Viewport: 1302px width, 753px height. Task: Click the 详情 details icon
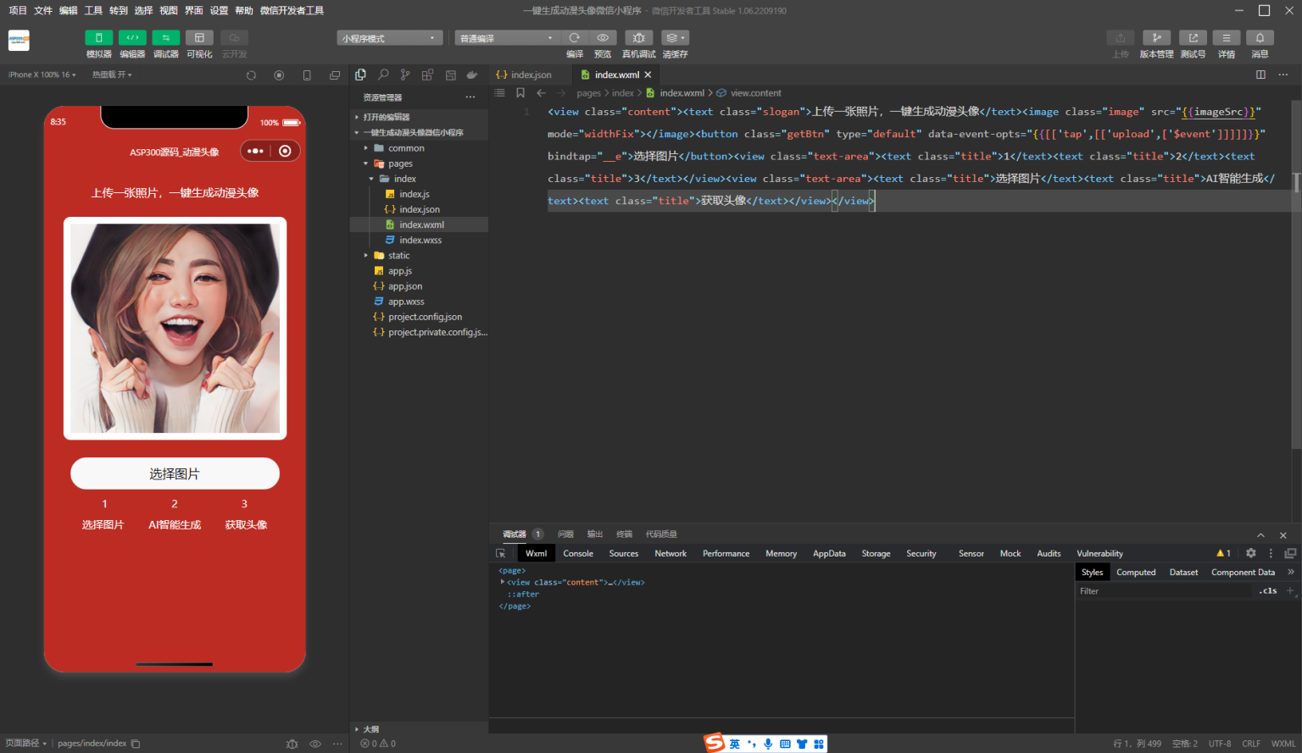coord(1226,38)
